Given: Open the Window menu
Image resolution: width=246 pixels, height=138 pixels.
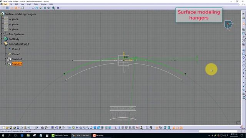Looking at the screenshot, I should [43, 4].
